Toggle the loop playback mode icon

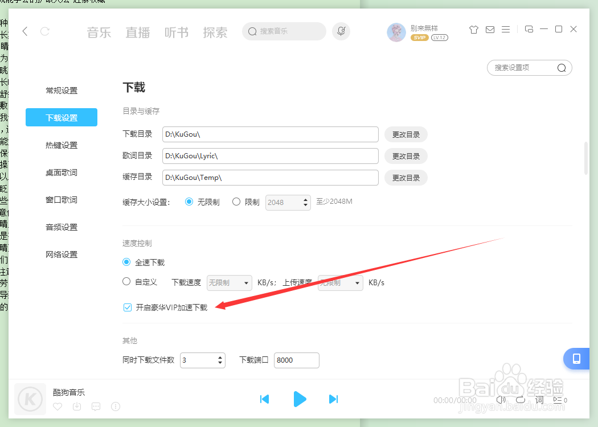521,400
